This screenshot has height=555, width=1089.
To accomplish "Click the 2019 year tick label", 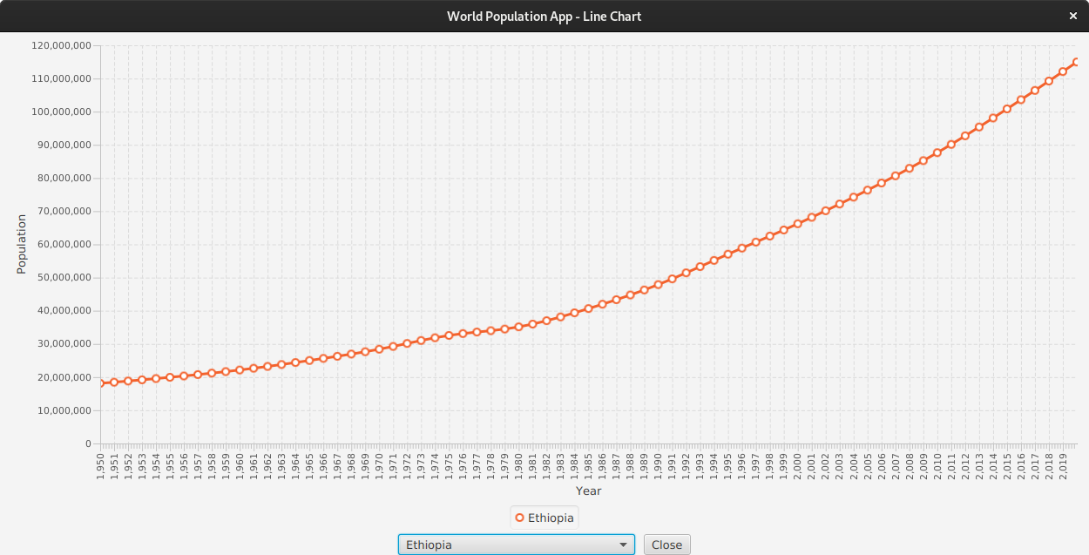I will click(1065, 460).
